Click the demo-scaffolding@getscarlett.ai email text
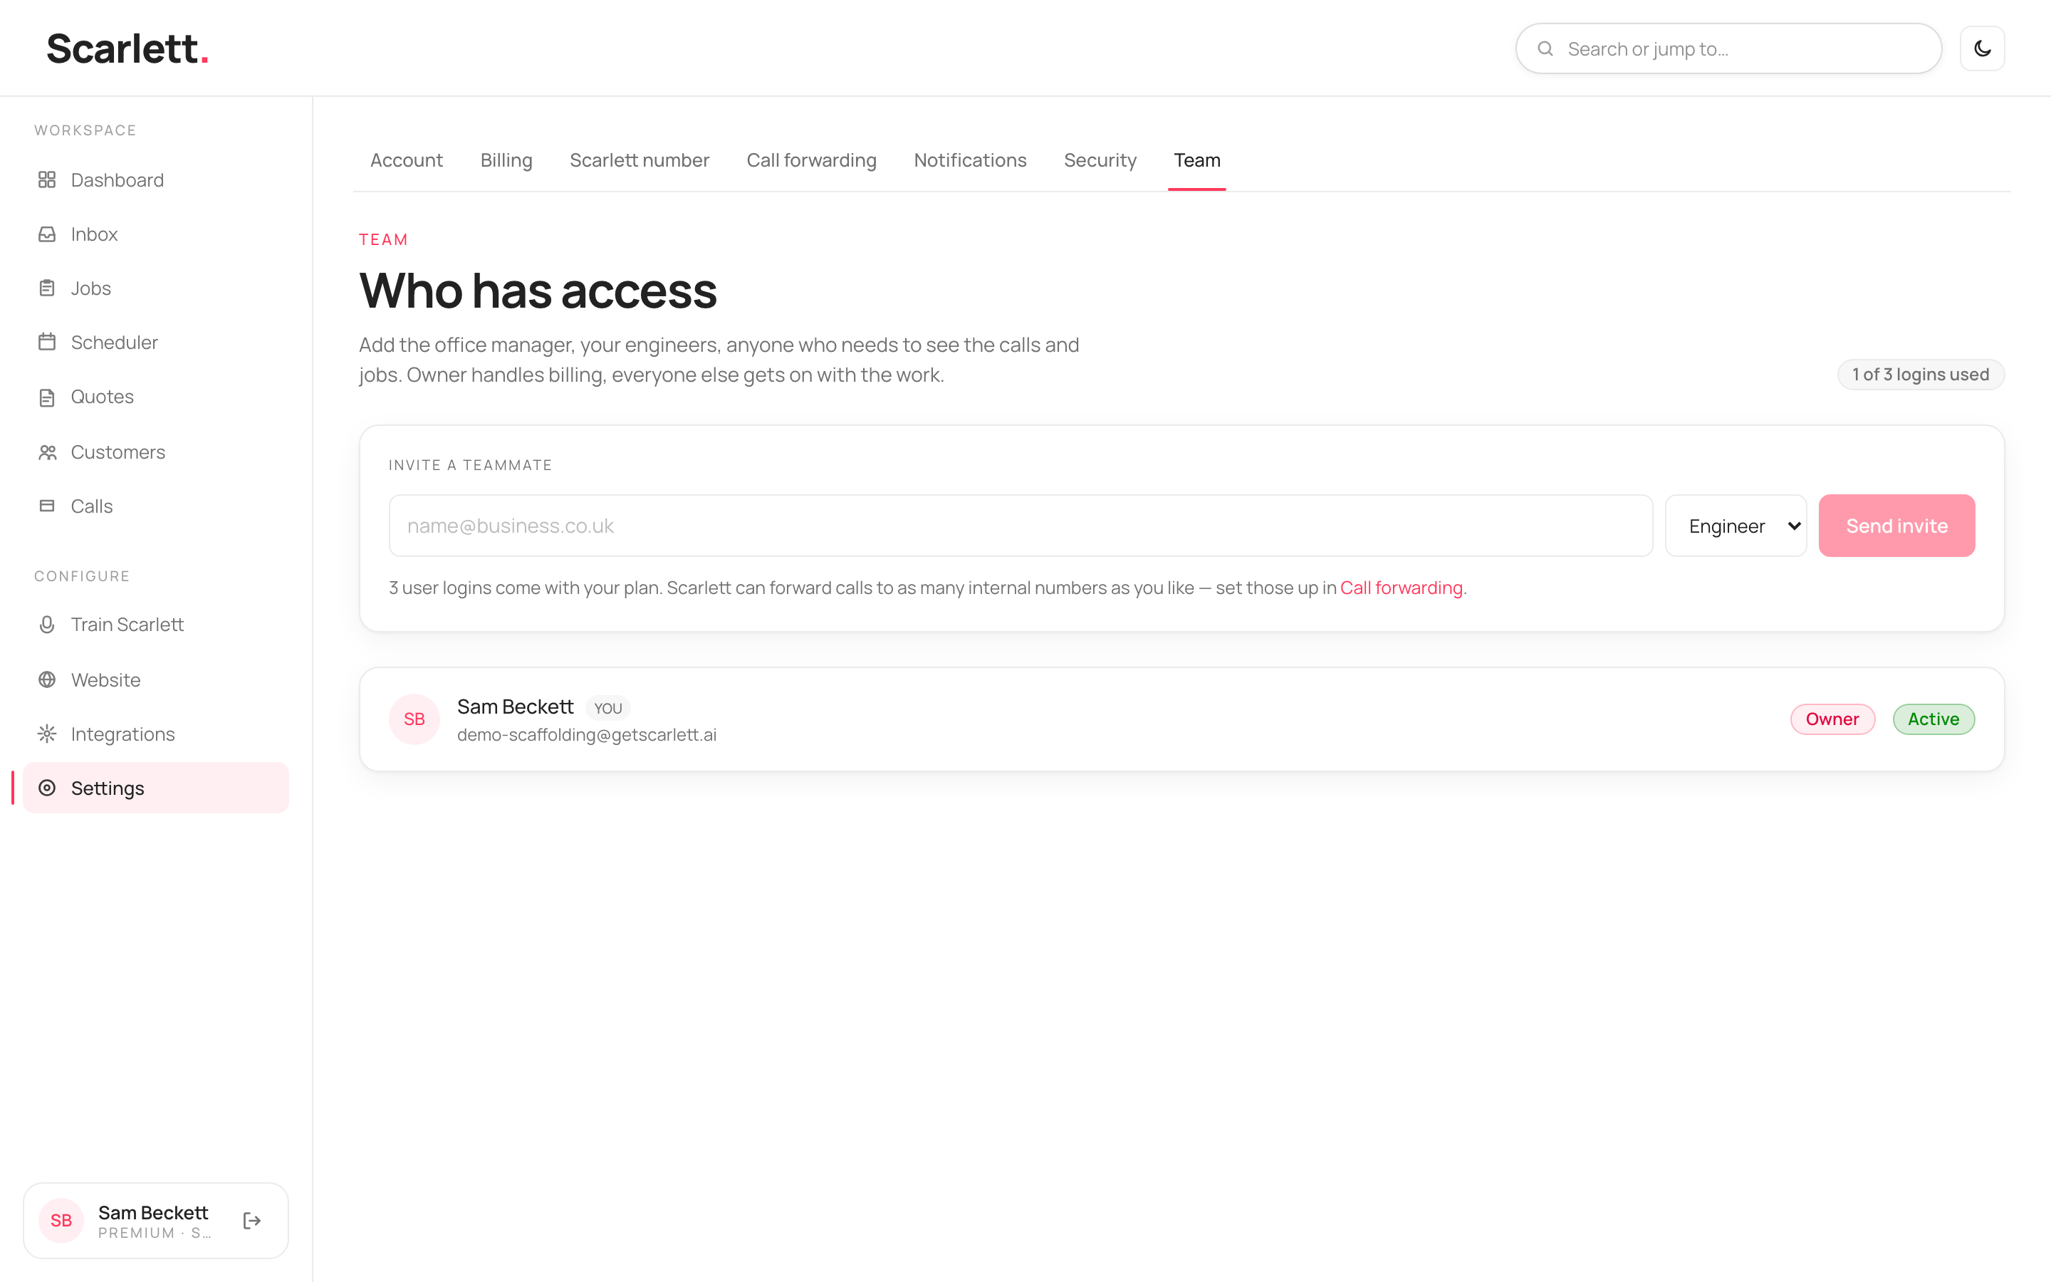The height and width of the screenshot is (1282, 2051). 587,735
